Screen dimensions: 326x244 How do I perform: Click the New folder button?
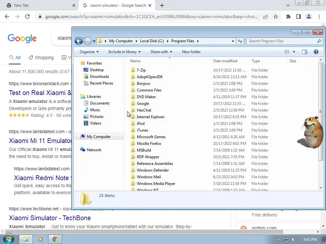[191, 52]
